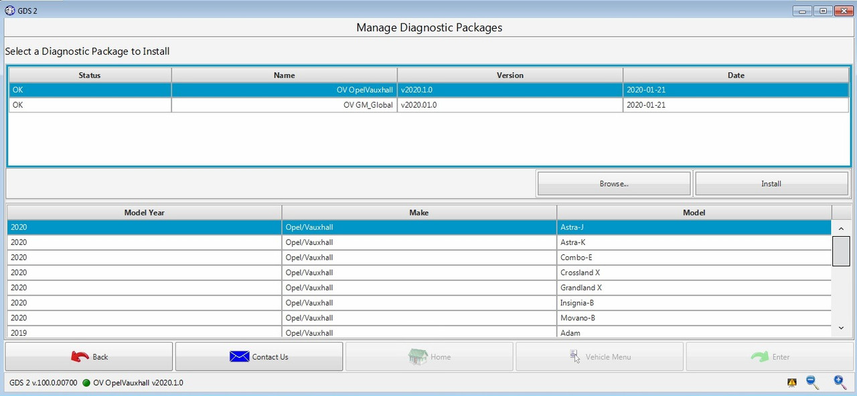This screenshot has width=857, height=396.
Task: Click the Vehicle Menu icon
Action: 575,357
